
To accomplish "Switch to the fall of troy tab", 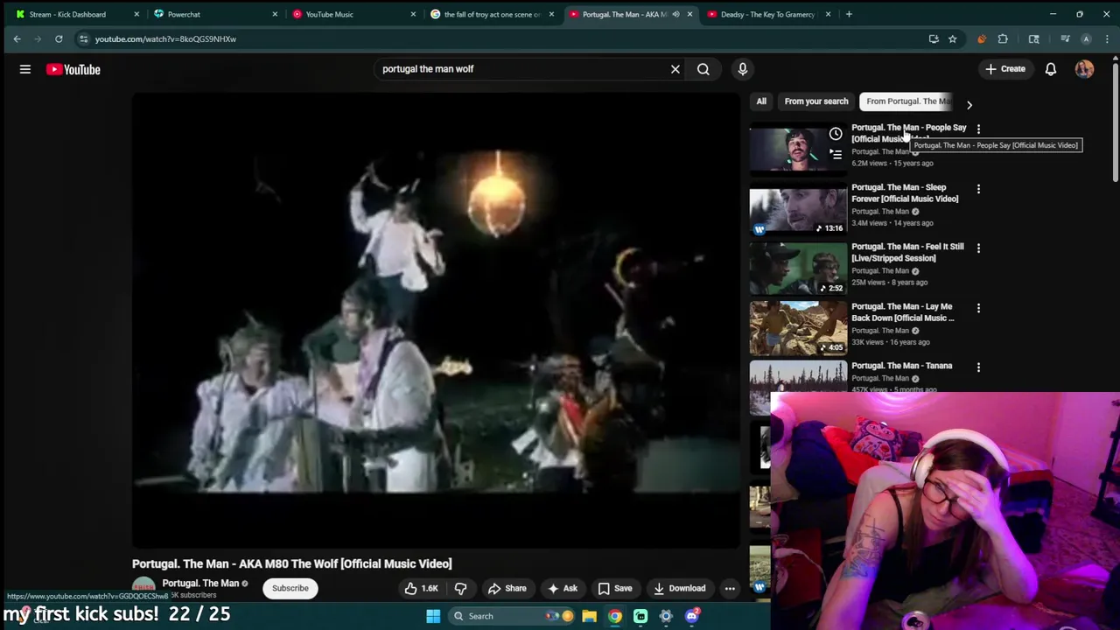I will coord(492,14).
